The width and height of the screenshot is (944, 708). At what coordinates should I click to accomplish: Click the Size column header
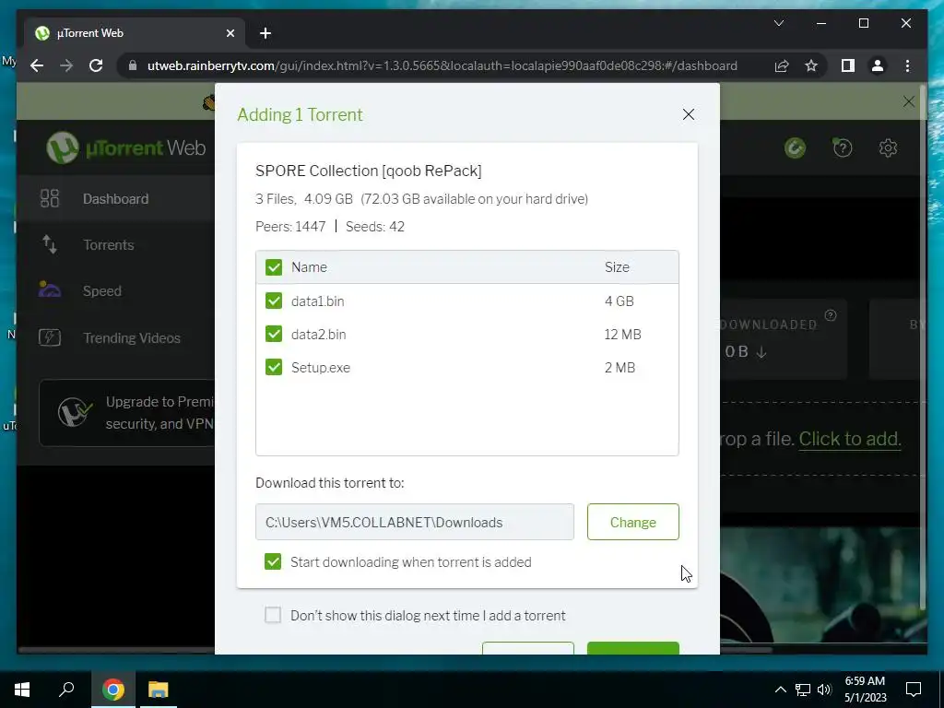pyautogui.click(x=617, y=267)
